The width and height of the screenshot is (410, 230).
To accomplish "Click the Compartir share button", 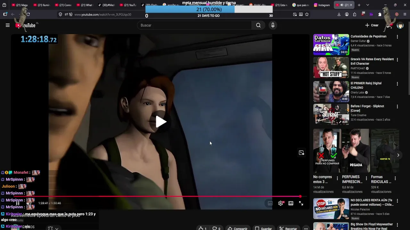I will [x=237, y=229].
